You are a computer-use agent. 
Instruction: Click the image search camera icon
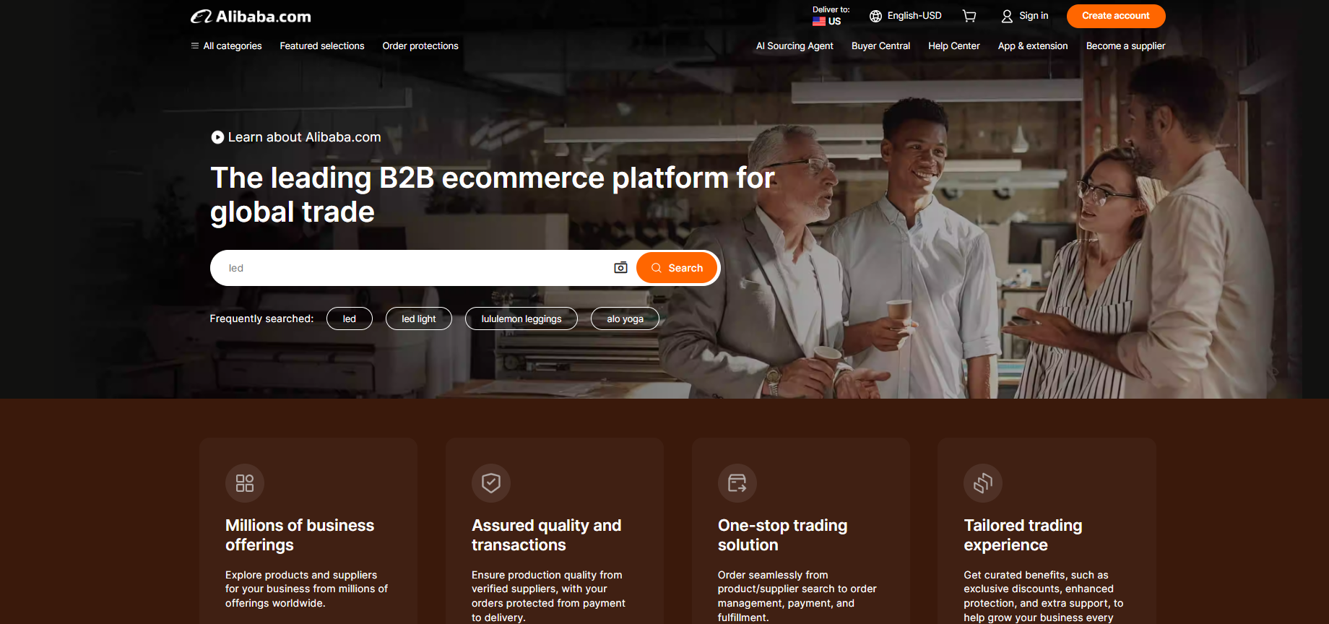620,268
